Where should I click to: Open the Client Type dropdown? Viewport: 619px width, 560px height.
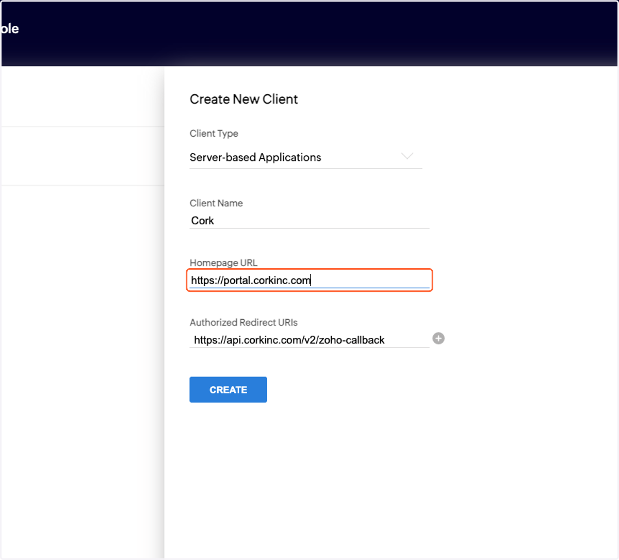pyautogui.click(x=305, y=157)
